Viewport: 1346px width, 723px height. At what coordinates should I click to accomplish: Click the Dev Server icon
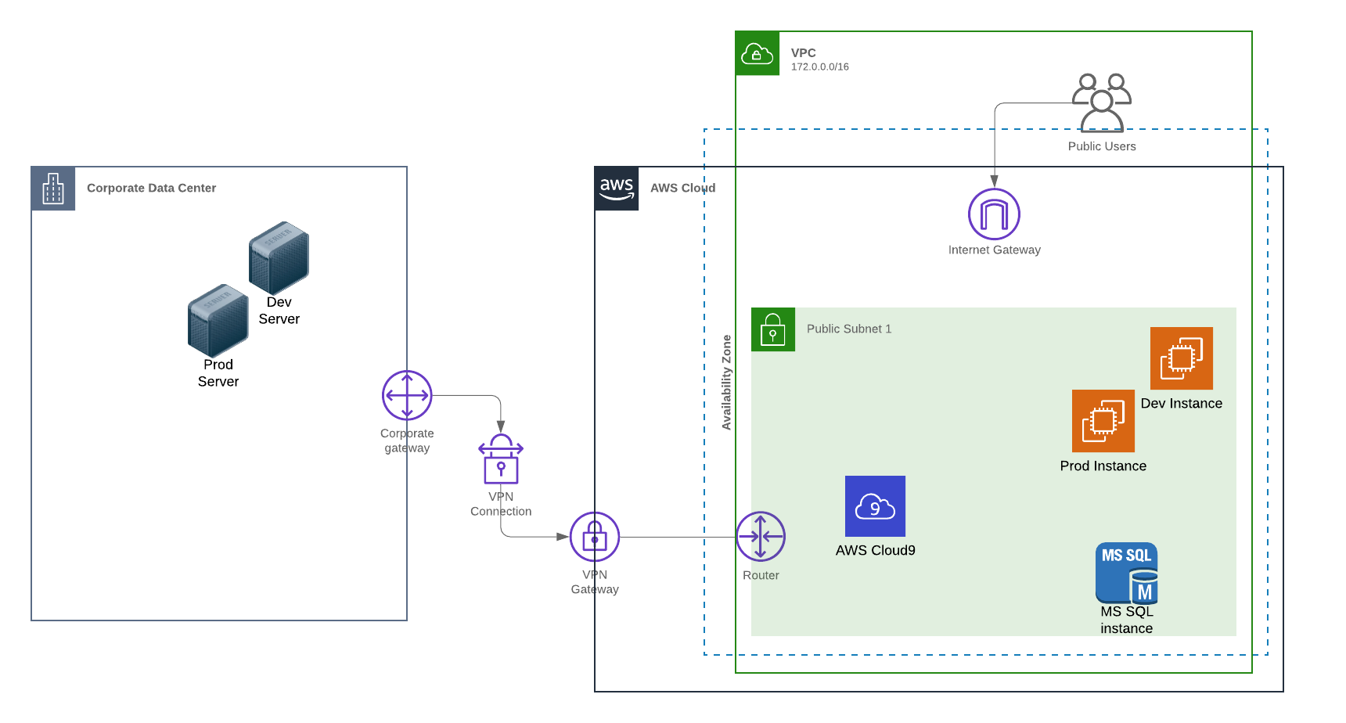point(279,258)
